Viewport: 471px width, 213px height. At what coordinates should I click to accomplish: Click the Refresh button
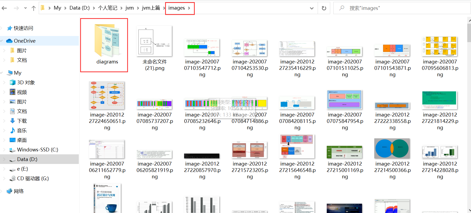[x=324, y=8]
